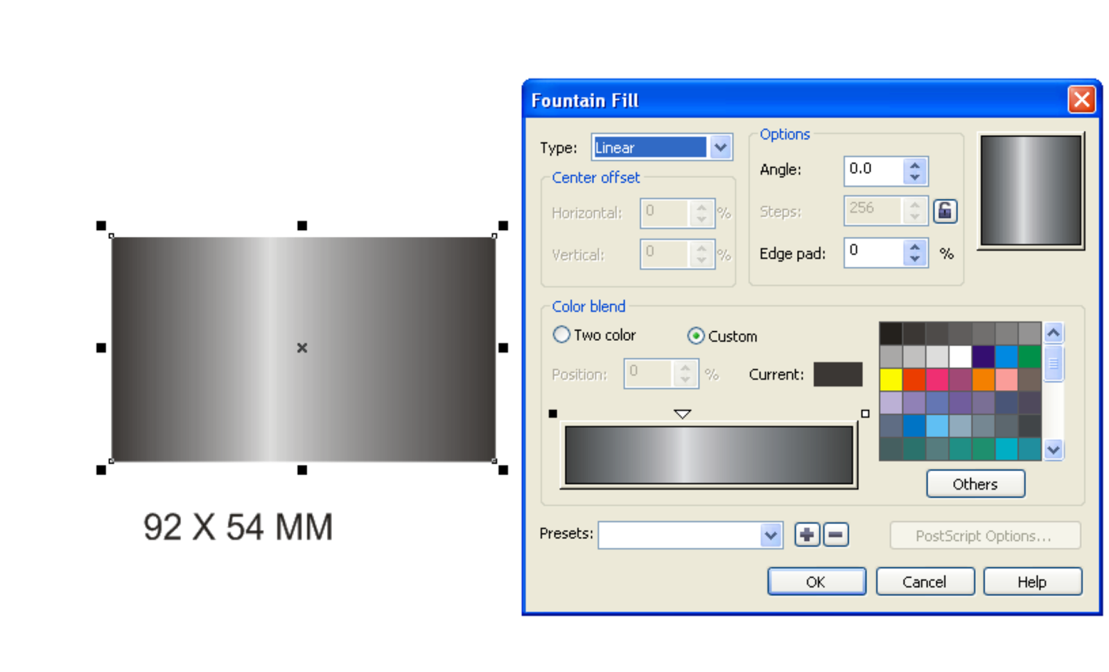Click the midpoint triangle above the gradient bar

point(682,414)
